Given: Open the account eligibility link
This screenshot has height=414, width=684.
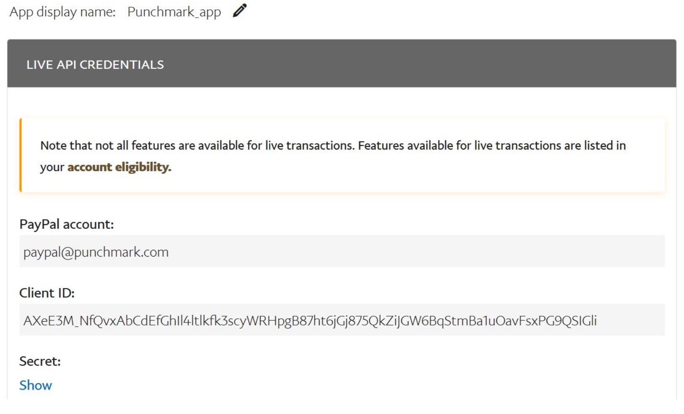Looking at the screenshot, I should point(119,167).
